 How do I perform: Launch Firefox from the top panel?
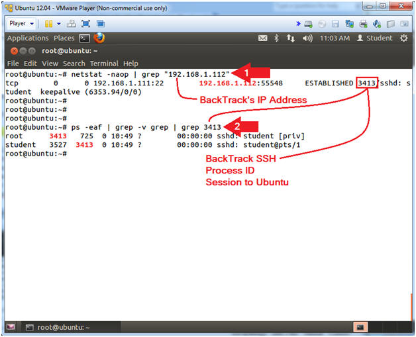(99, 38)
